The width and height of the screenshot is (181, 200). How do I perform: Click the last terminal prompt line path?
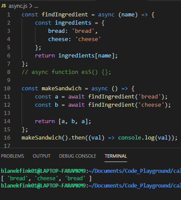[135, 186]
